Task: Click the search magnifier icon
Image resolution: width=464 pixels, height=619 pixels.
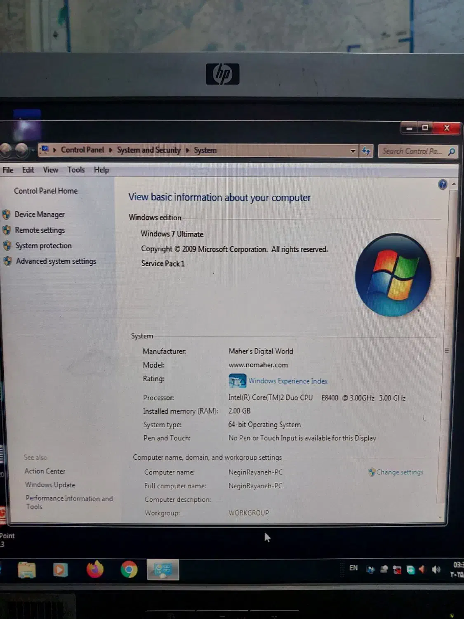Action: point(452,151)
